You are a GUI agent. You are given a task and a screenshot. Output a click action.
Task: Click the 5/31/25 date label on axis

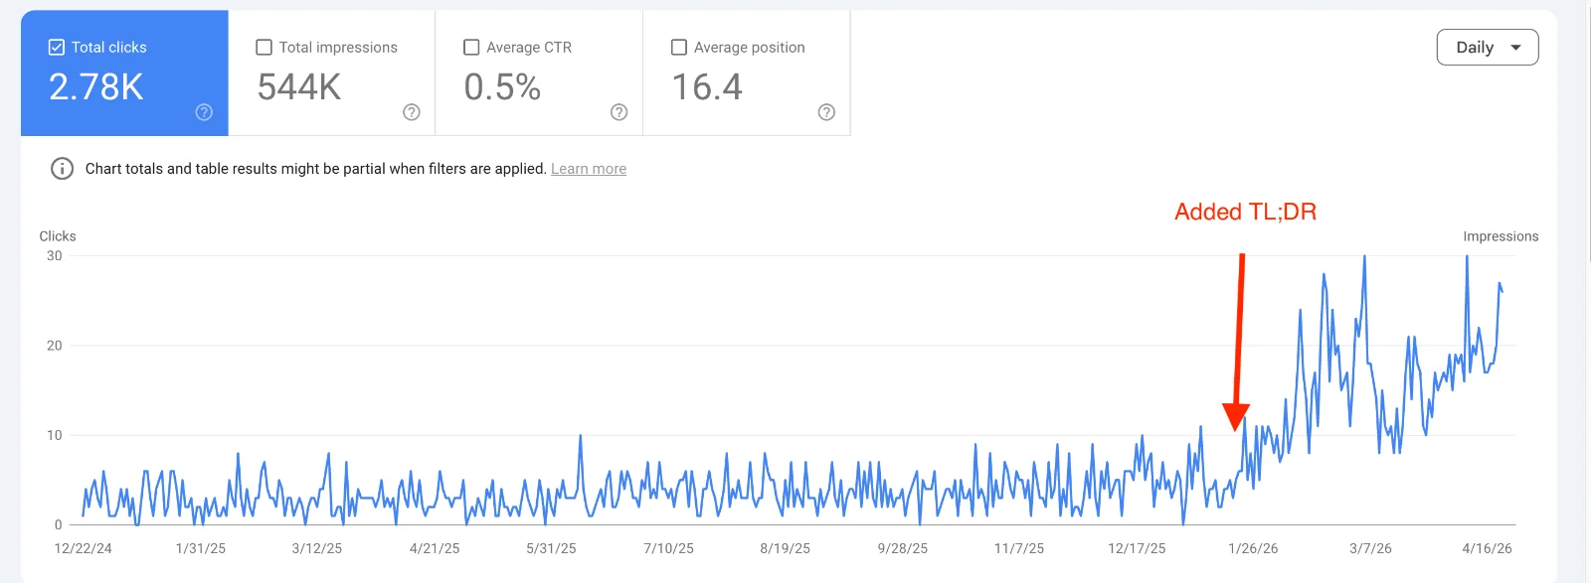[x=551, y=548]
